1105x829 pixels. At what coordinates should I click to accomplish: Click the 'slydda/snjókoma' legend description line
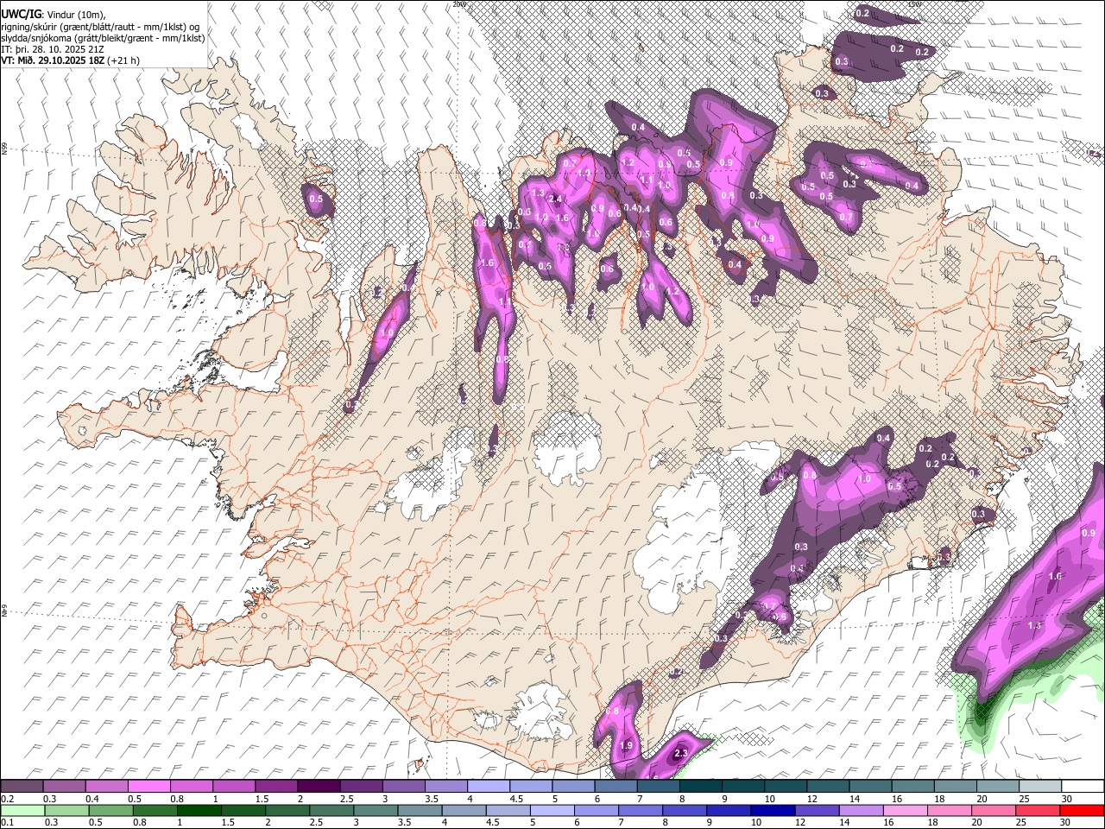point(103,38)
